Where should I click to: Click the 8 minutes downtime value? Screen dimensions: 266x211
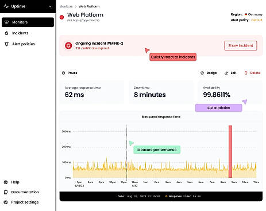150,95
